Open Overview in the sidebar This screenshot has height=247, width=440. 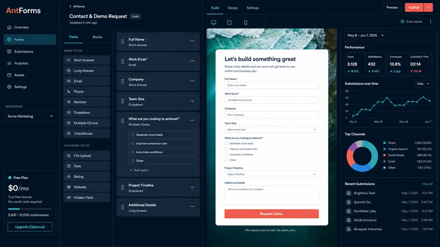point(30,27)
